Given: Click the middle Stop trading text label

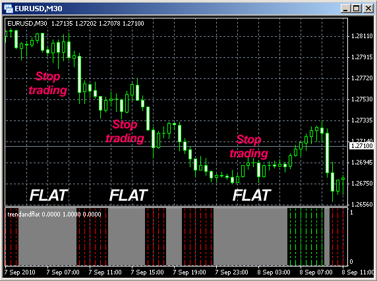Looking at the screenshot, I should pyautogui.click(x=125, y=131).
